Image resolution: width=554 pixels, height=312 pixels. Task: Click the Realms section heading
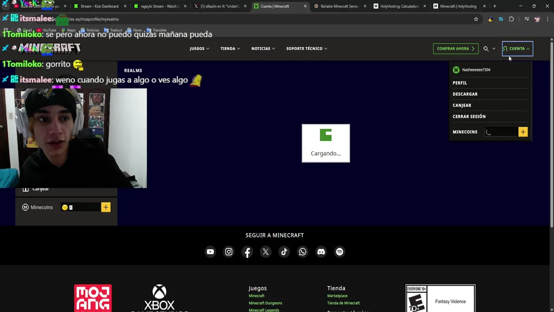pyautogui.click(x=133, y=70)
